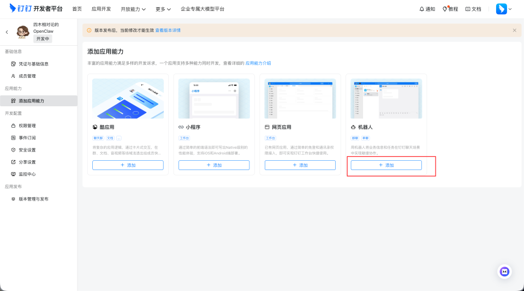The width and height of the screenshot is (524, 291).
Task: Click the ellipsis tag on 酷应用 card
Action: [x=119, y=138]
